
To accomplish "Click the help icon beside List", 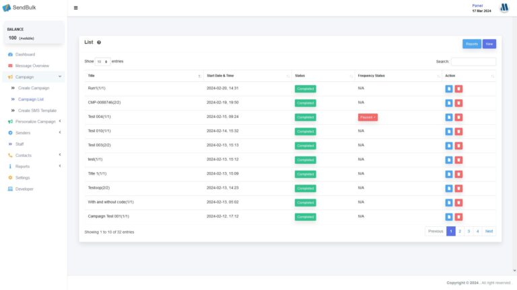I will pyautogui.click(x=99, y=42).
